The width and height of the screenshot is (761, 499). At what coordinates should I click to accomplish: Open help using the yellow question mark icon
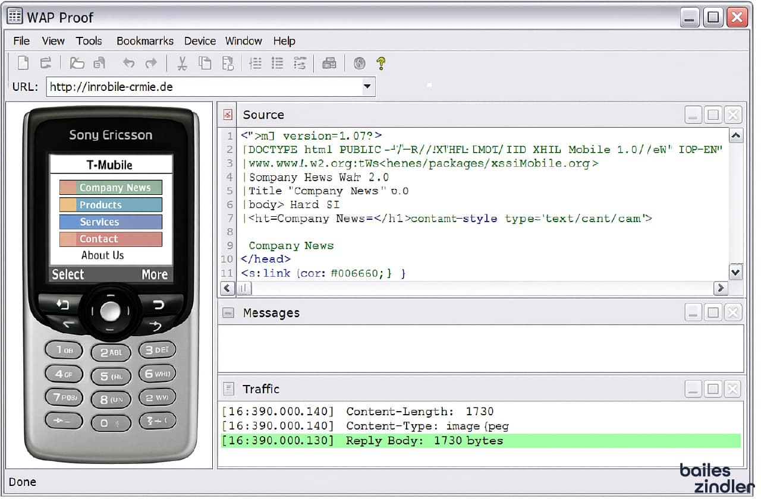[x=380, y=63]
